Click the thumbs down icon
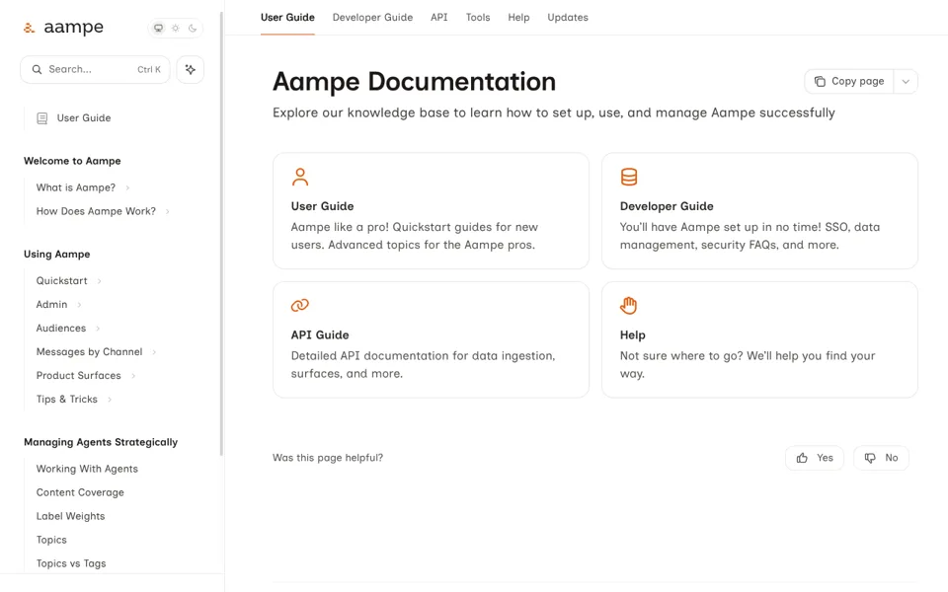Screen dimensions: 948x592 [870, 458]
